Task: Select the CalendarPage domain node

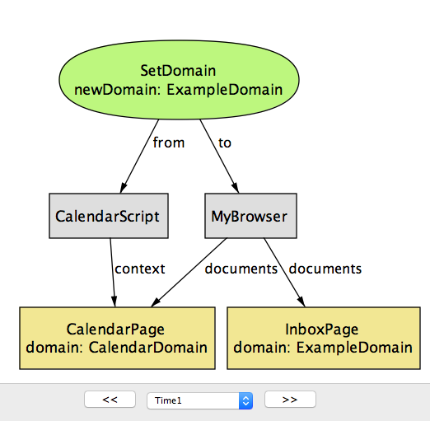Action: [x=117, y=338]
